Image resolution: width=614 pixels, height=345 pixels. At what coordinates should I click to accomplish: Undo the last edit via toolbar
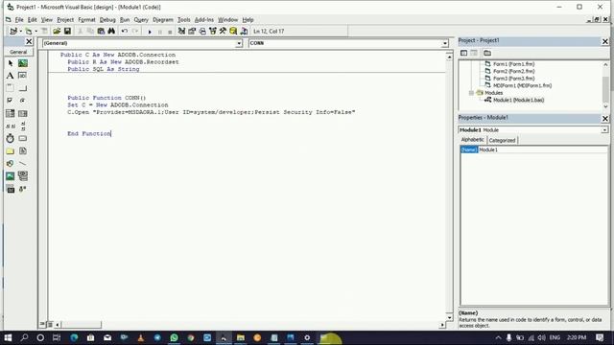click(125, 32)
